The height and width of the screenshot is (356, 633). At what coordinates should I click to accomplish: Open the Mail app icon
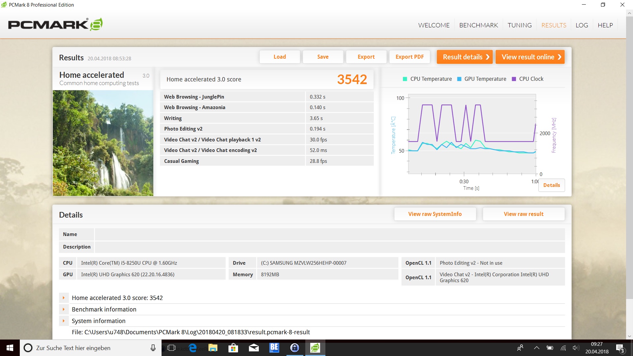click(254, 348)
